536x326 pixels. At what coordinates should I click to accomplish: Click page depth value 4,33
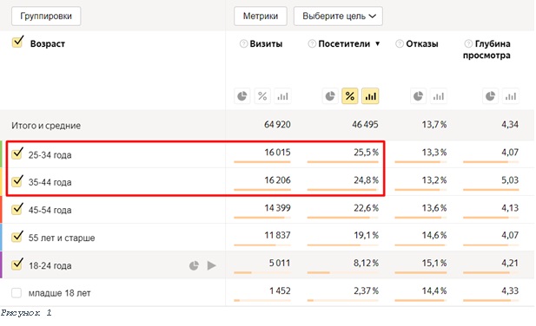510,290
